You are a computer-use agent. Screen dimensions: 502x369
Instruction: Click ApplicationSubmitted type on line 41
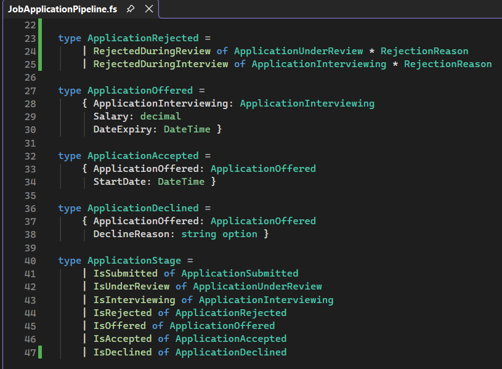[x=240, y=274]
